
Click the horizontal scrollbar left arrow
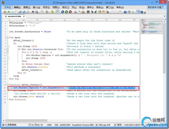tap(3, 120)
